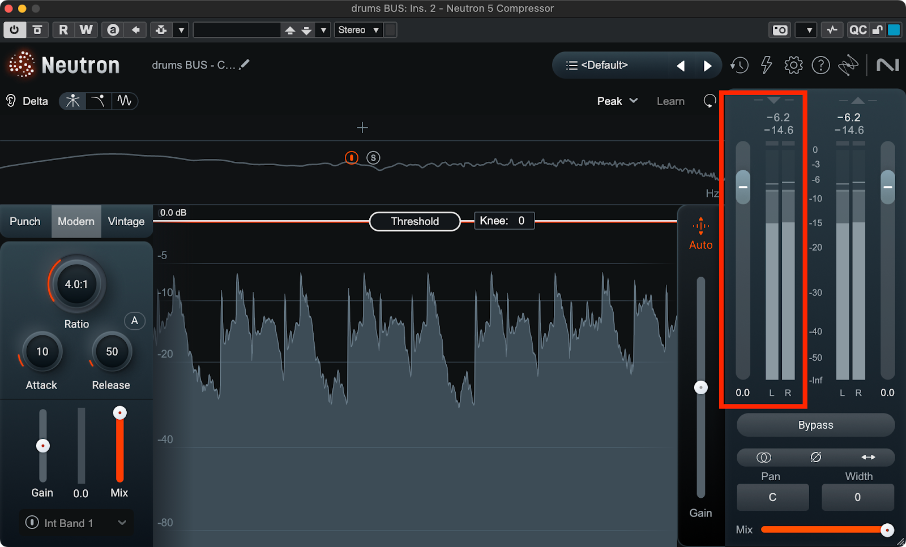
Task: Open the Stereo channel dropdown
Action: 358,30
